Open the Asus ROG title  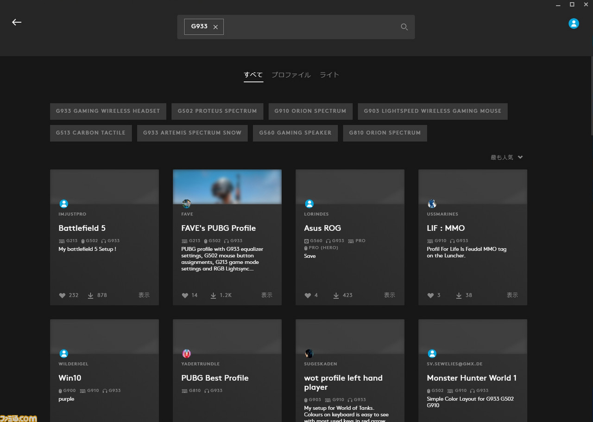point(322,228)
